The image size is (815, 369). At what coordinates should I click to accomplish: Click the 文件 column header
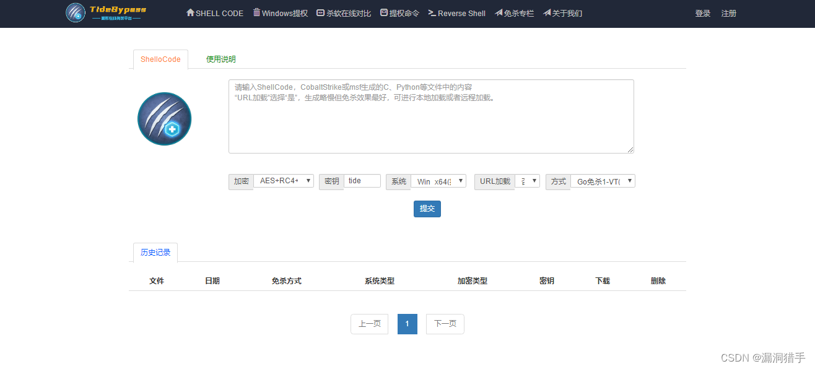coord(157,281)
